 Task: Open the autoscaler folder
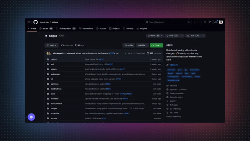55,74
